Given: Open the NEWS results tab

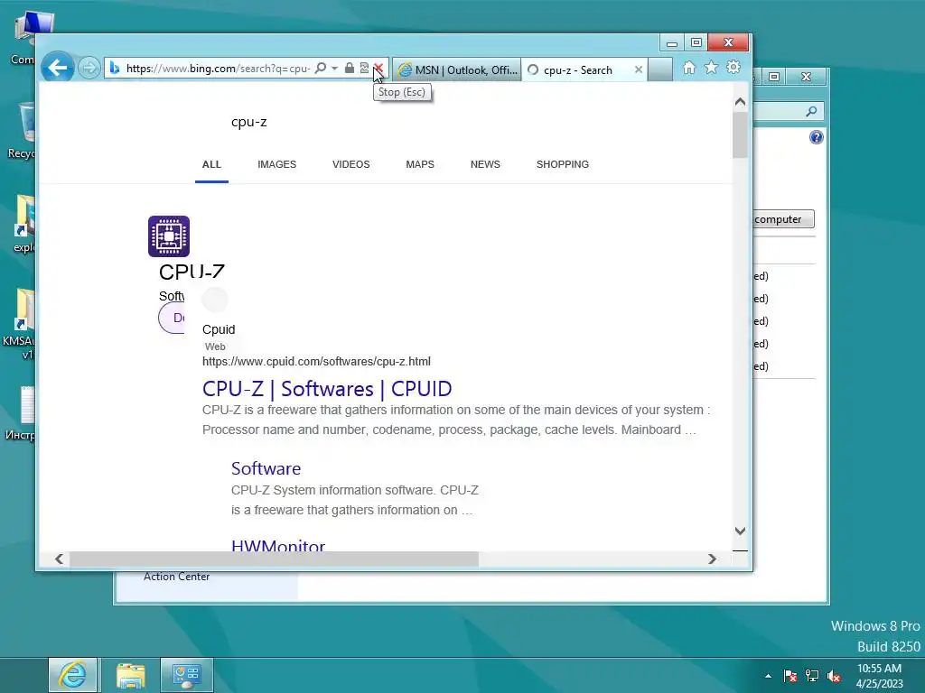Looking at the screenshot, I should click(485, 164).
